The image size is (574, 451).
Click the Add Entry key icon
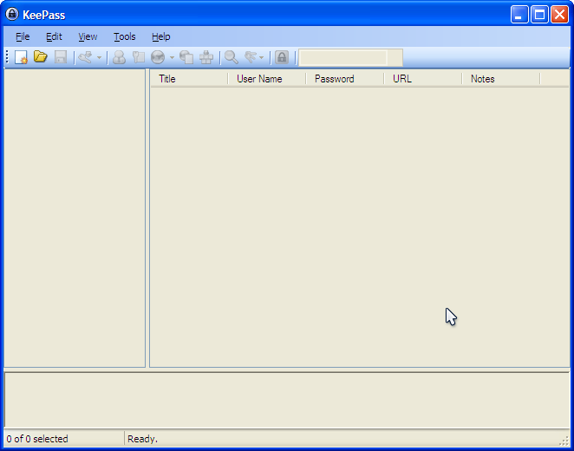85,57
